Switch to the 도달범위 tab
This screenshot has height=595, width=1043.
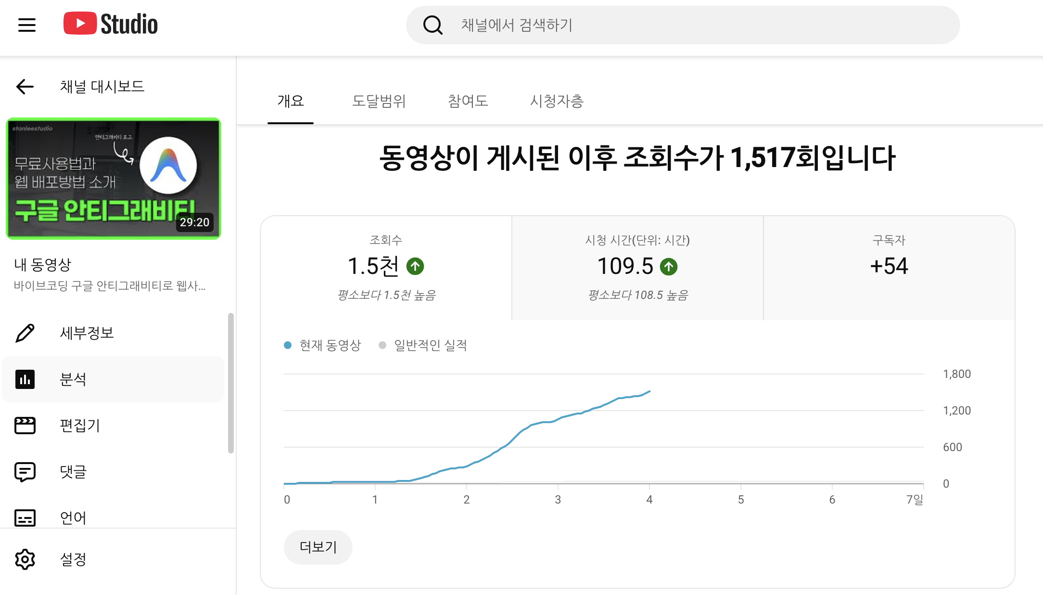pyautogui.click(x=379, y=101)
